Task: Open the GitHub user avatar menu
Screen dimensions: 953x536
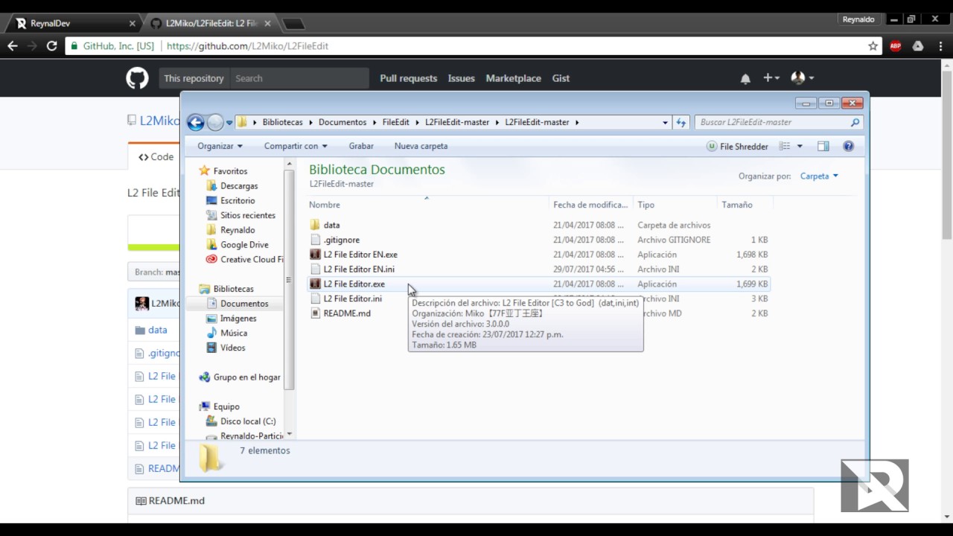Action: (802, 77)
